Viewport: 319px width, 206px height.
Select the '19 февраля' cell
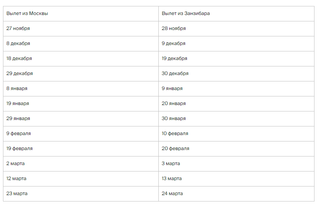click(20, 149)
